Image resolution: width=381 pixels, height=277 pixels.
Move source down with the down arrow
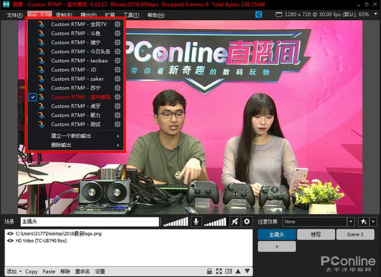[x=247, y=271]
